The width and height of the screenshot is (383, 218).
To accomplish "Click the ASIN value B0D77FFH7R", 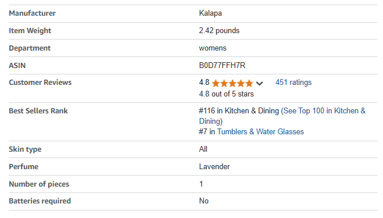I will coord(222,66).
